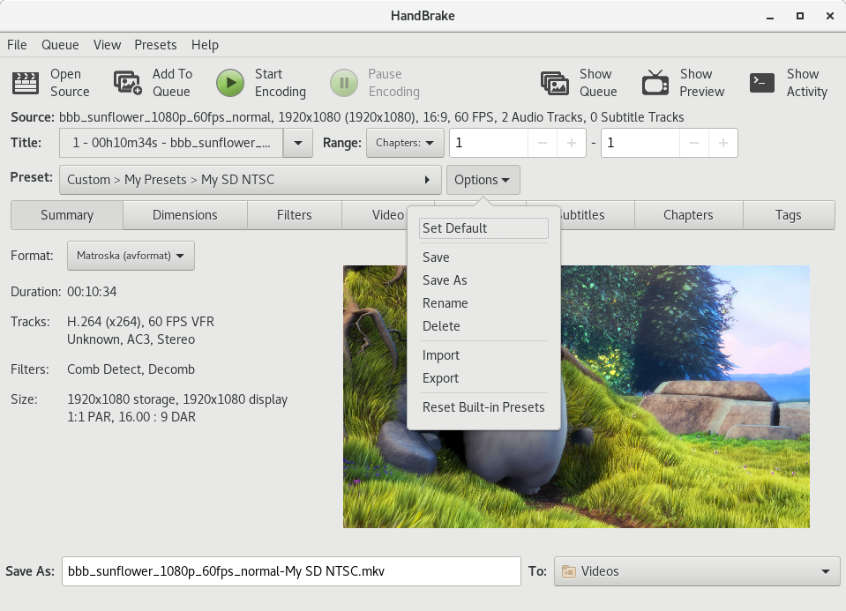Click the Save As filename field
Image resolution: width=846 pixels, height=611 pixels.
tap(291, 571)
